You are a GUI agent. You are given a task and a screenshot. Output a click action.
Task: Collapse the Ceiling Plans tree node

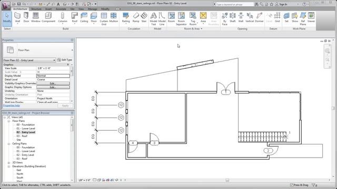click(x=9, y=144)
